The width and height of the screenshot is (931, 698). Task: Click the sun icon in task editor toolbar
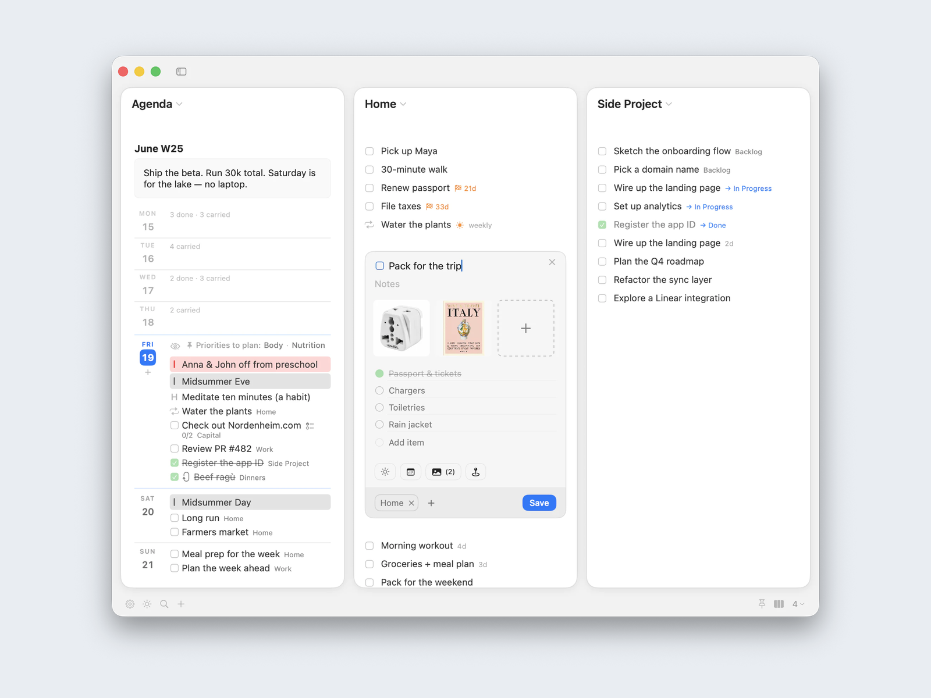coord(385,472)
